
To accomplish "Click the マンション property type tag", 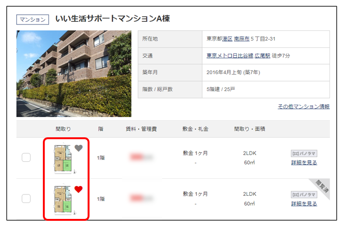I will coord(33,19).
